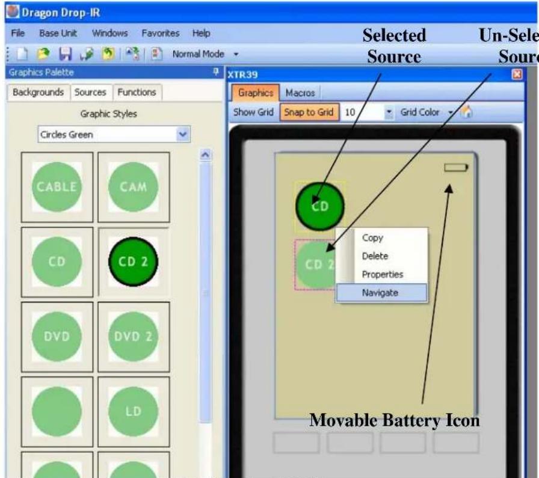Click the home icon beside Grid Color

coord(466,112)
